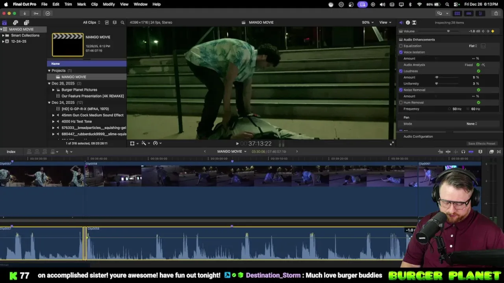The image size is (504, 283).
Task: Select the 60 Hz frequency radio
Action: [468, 109]
